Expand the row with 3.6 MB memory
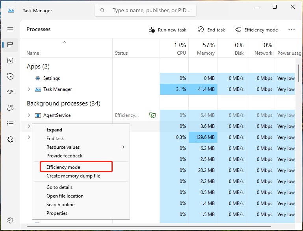Screen dimensions: 303x231 click(29, 126)
